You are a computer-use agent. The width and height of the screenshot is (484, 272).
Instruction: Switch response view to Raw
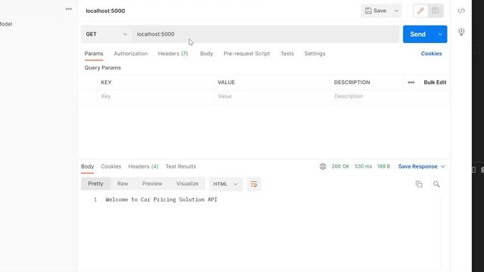pyautogui.click(x=123, y=184)
